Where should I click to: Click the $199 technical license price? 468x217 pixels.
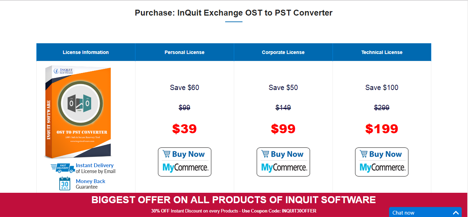pyautogui.click(x=382, y=129)
